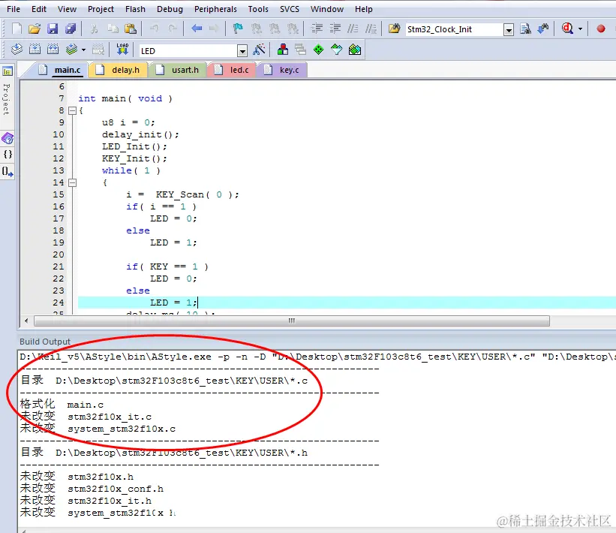Click the Functions braces sidebar icon

(x=8, y=154)
